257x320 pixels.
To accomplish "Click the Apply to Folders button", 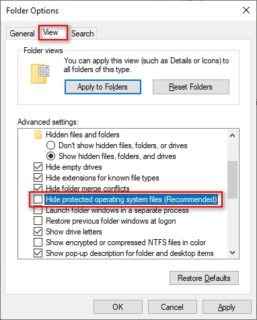I will click(x=103, y=87).
